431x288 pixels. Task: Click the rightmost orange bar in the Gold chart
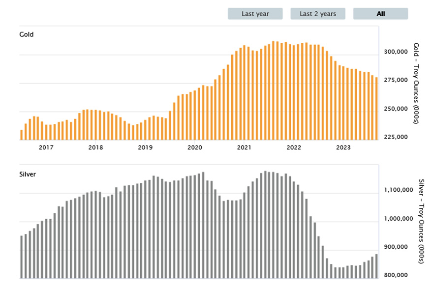tap(376, 109)
